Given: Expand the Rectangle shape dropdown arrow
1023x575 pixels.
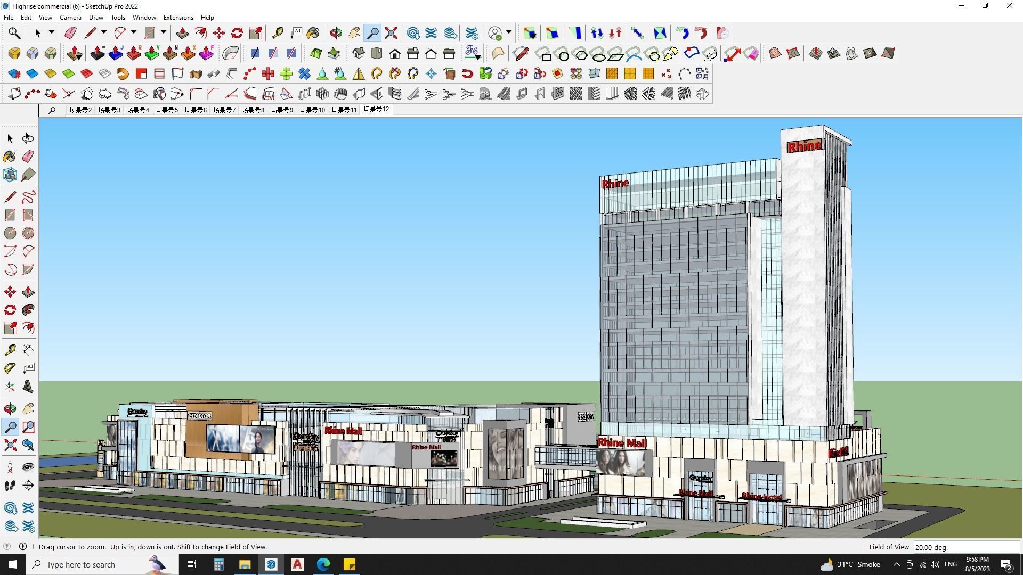Looking at the screenshot, I should tap(164, 32).
